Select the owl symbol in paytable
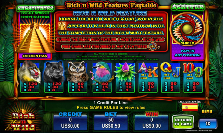 [x=78, y=72]
